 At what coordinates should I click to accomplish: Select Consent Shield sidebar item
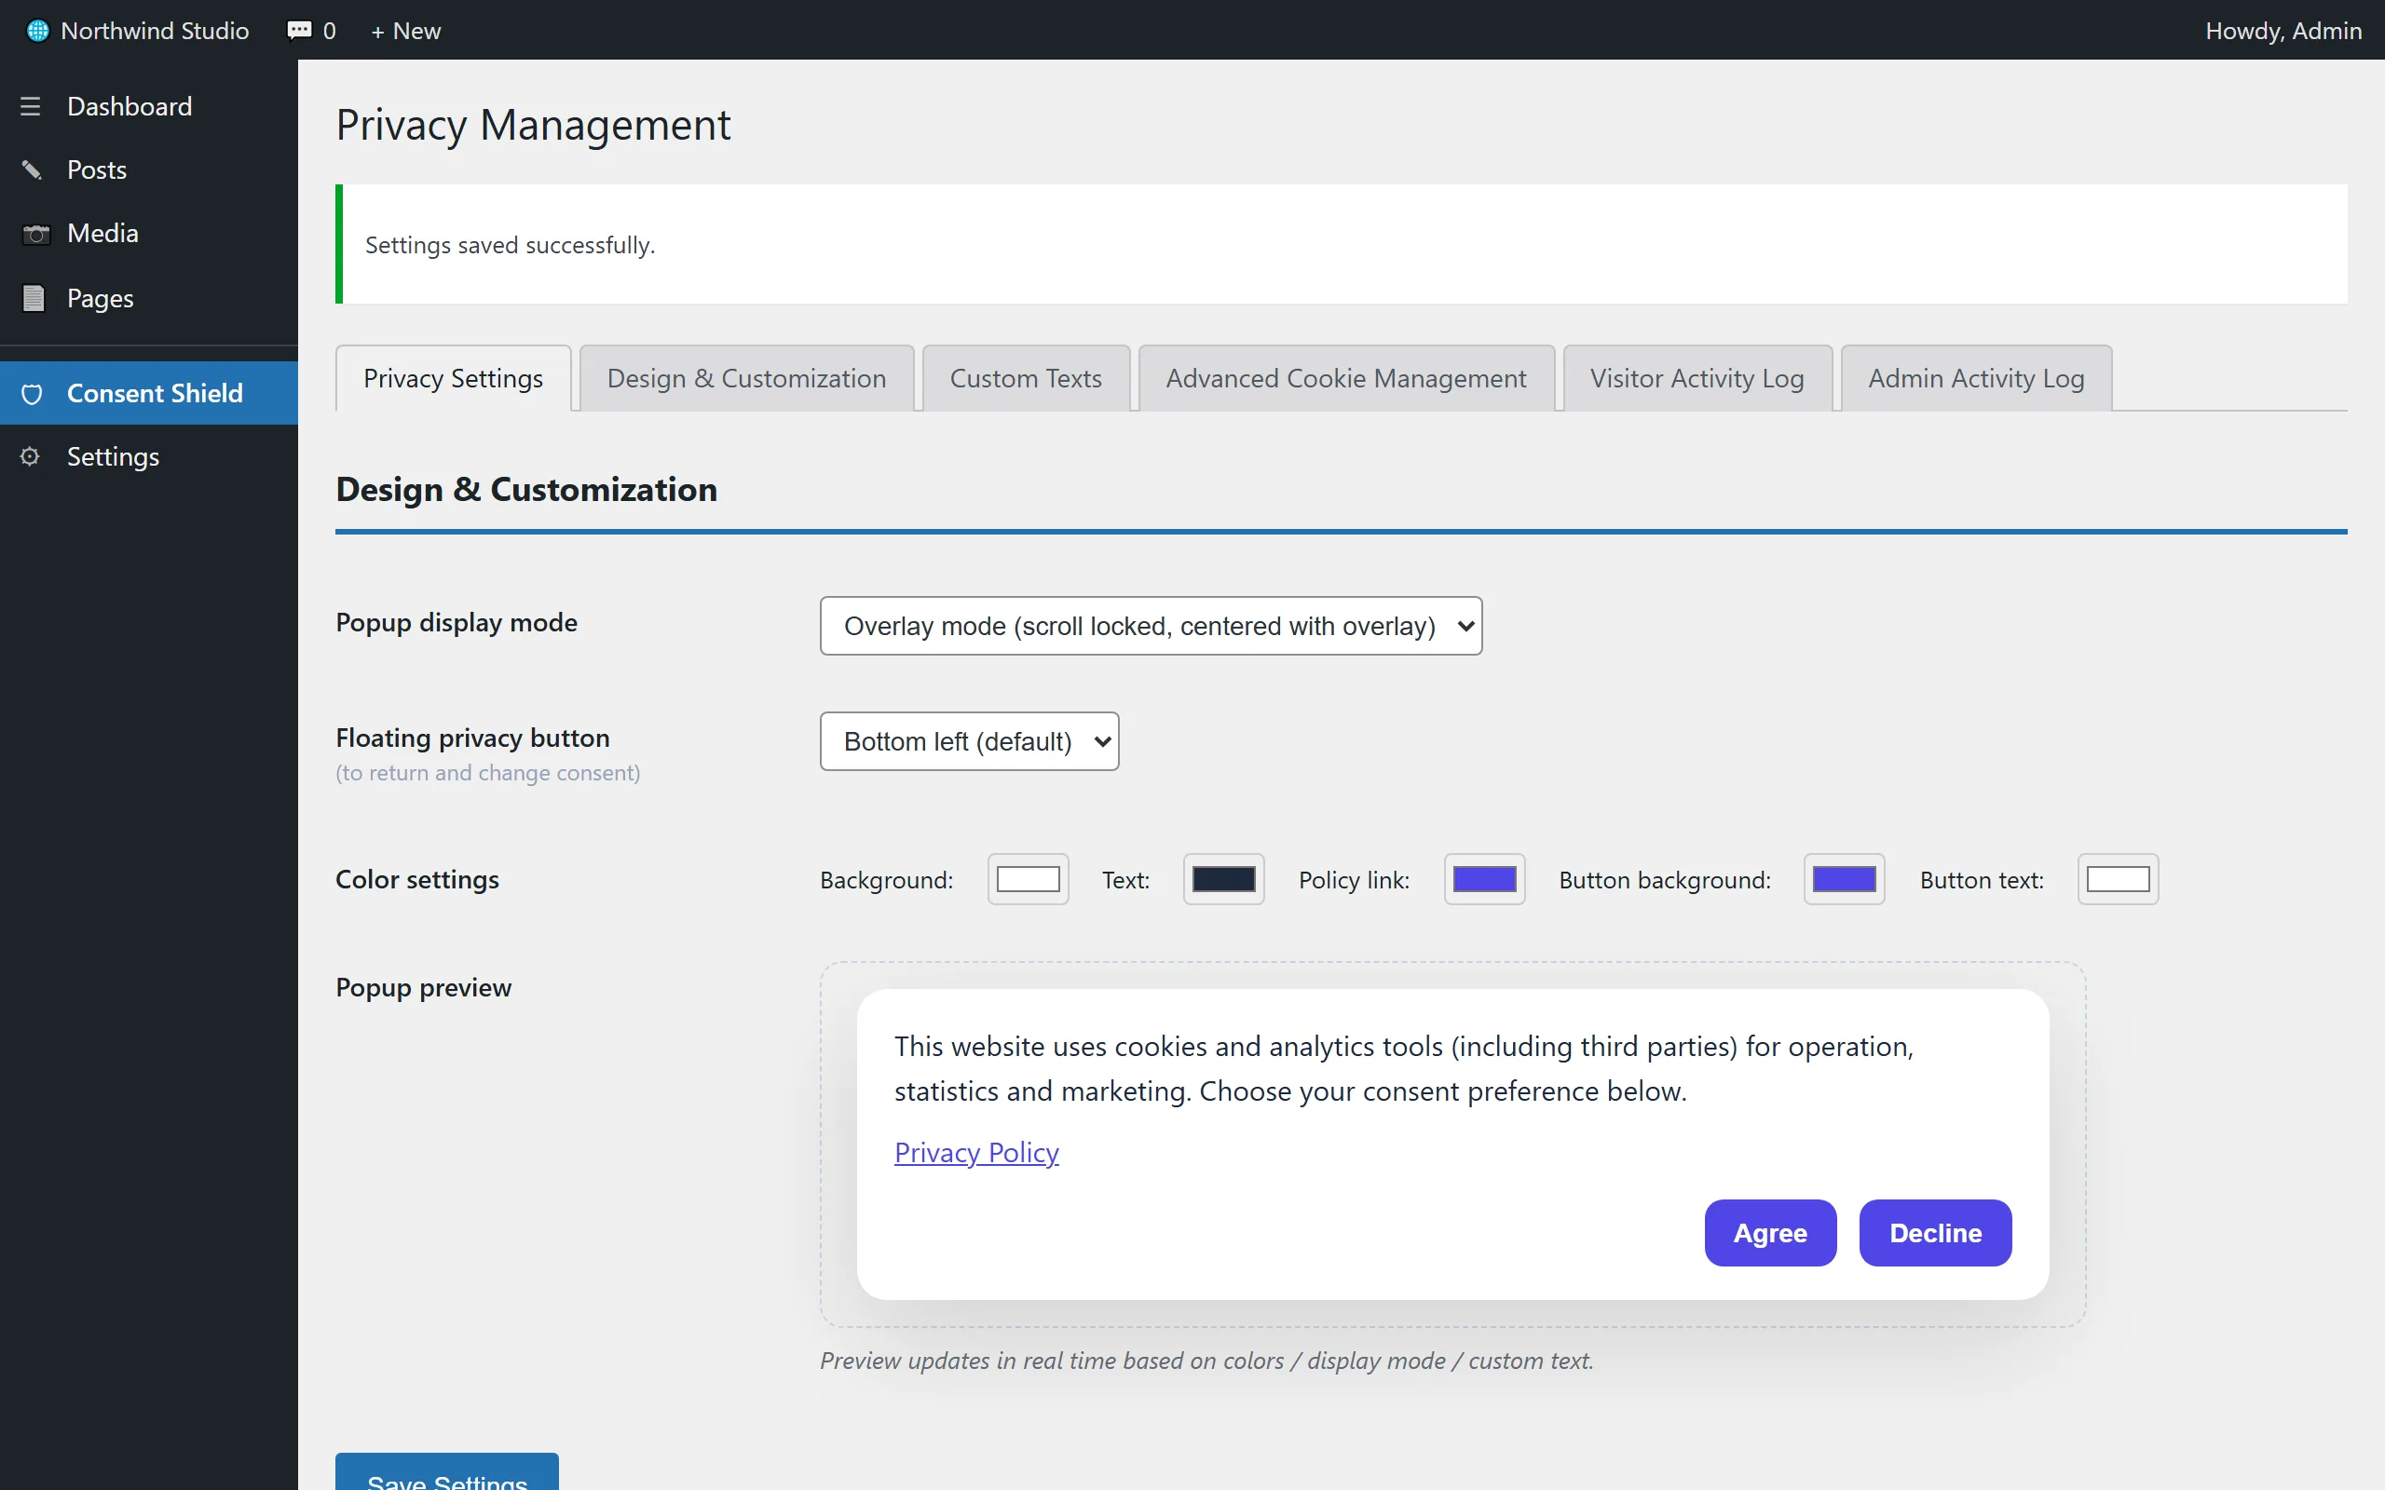149,393
